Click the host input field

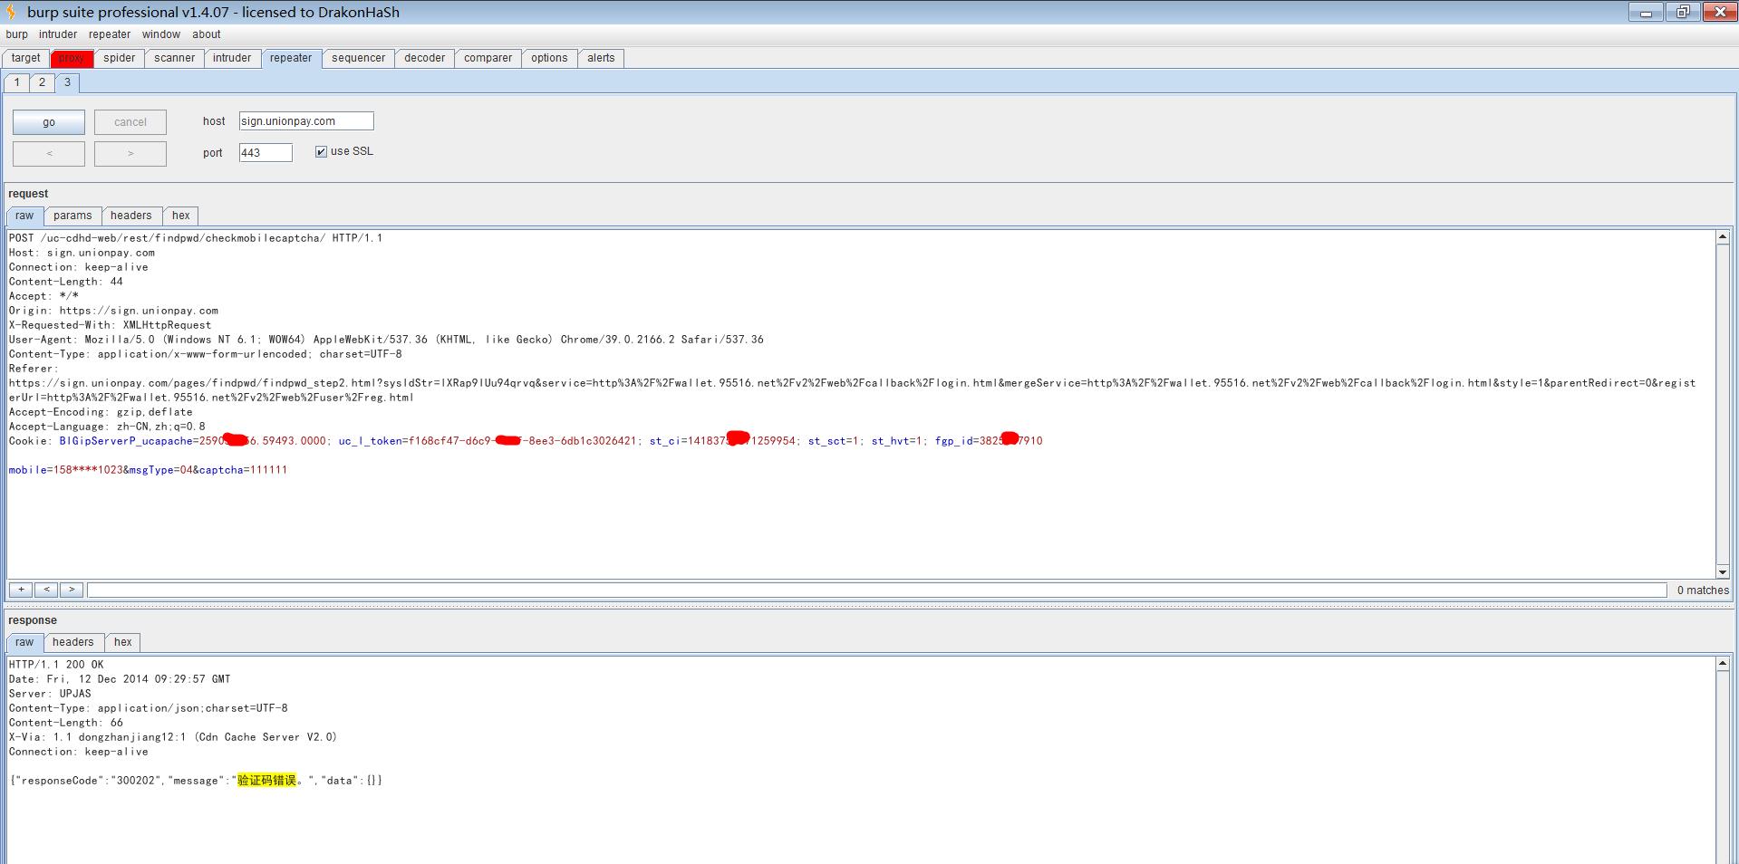(x=306, y=121)
